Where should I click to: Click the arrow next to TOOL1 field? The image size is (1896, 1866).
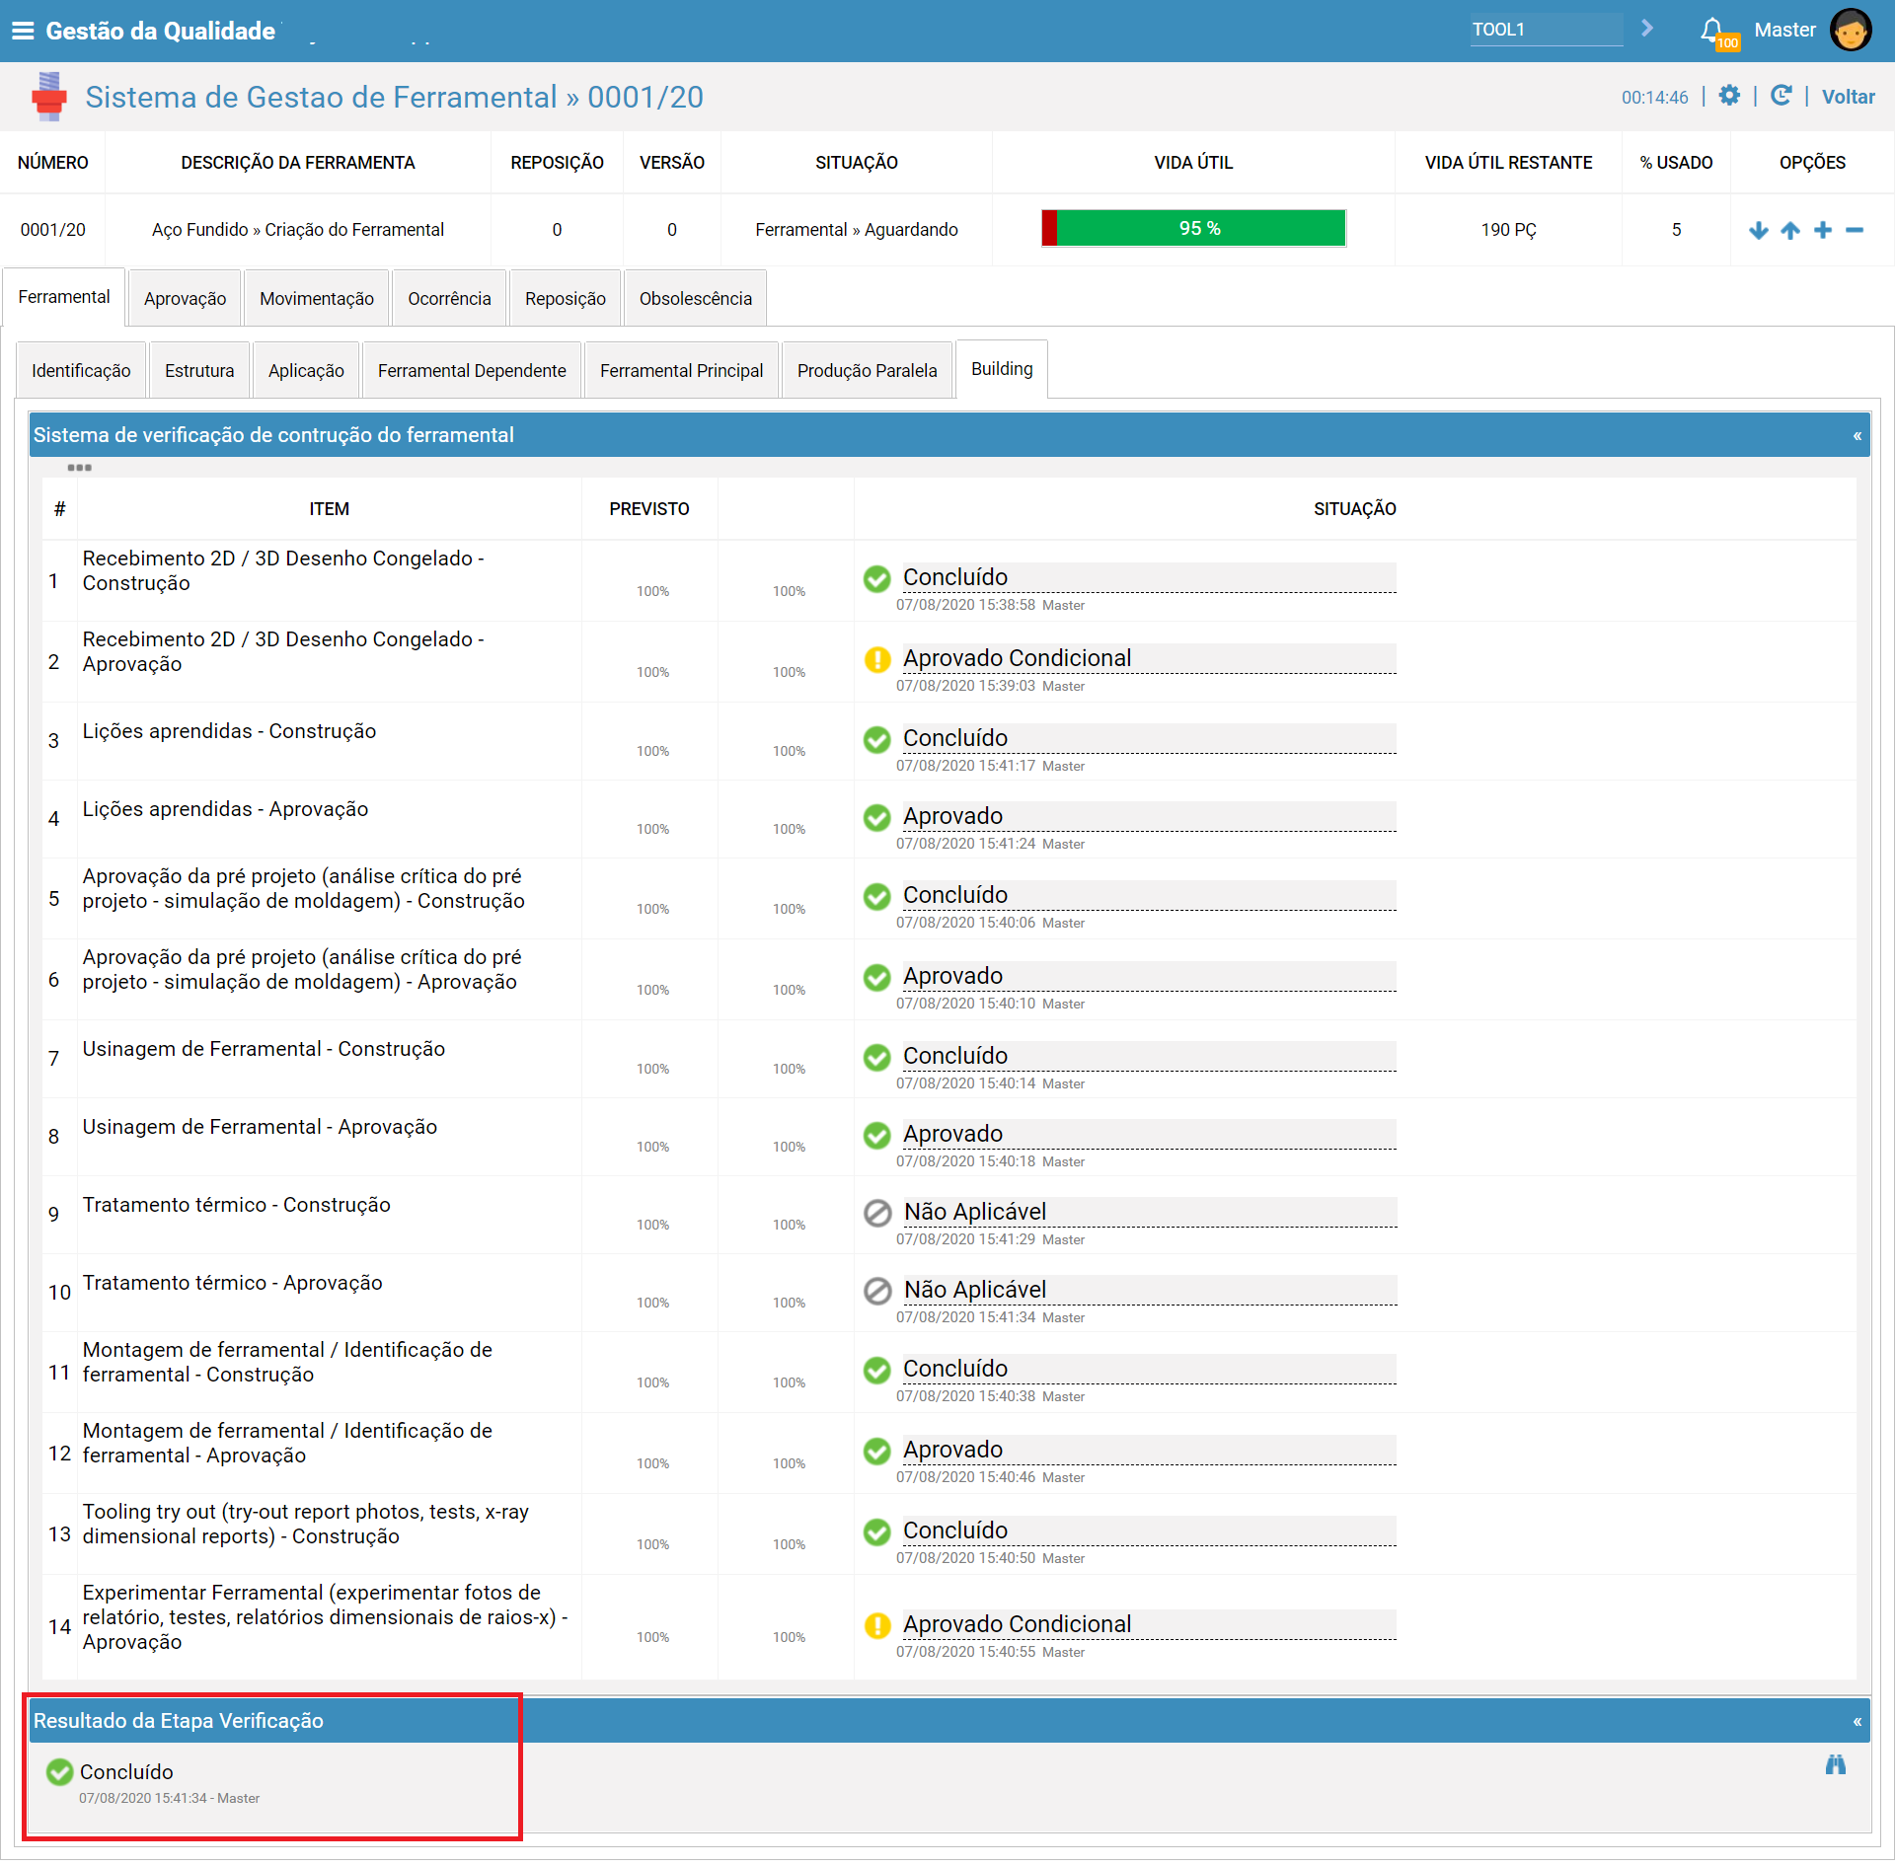click(x=1647, y=29)
